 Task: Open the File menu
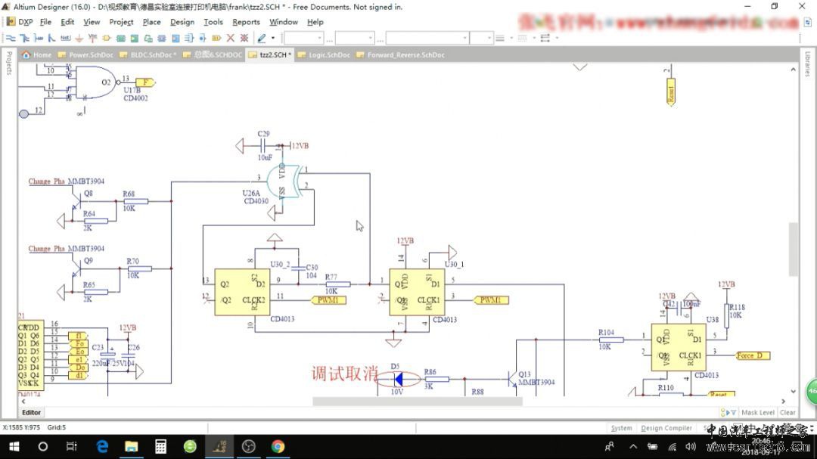point(46,22)
